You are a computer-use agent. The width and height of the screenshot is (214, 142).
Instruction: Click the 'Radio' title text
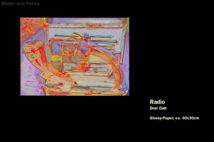(157, 102)
